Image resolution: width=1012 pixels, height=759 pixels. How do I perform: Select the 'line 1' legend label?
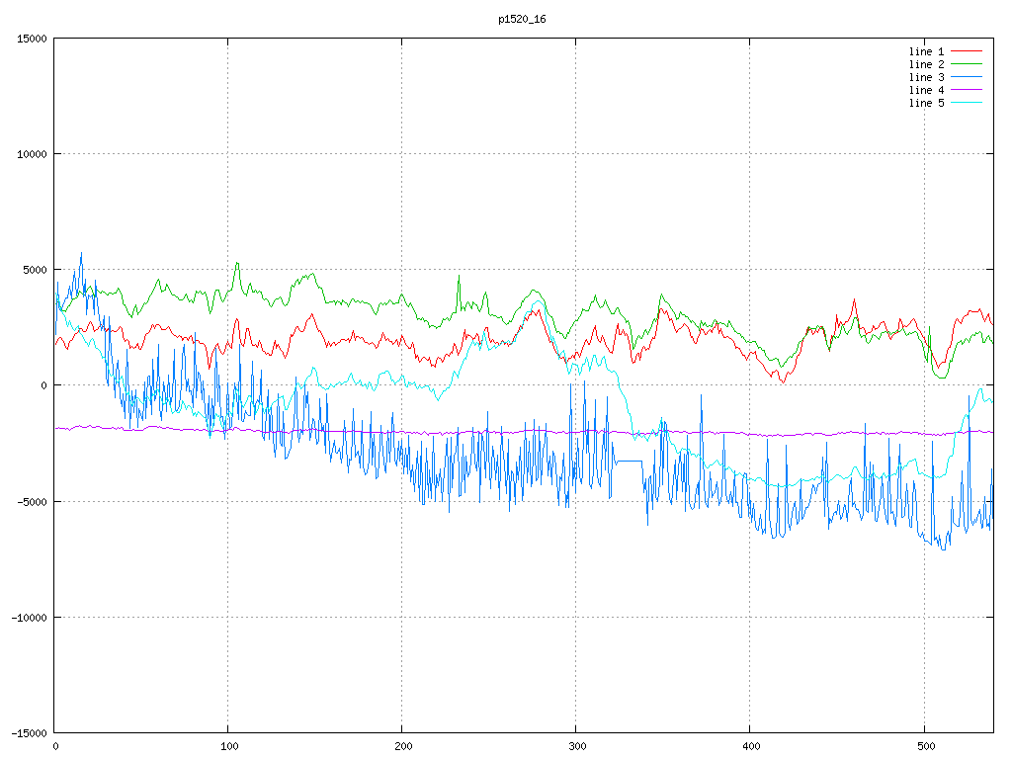point(926,51)
